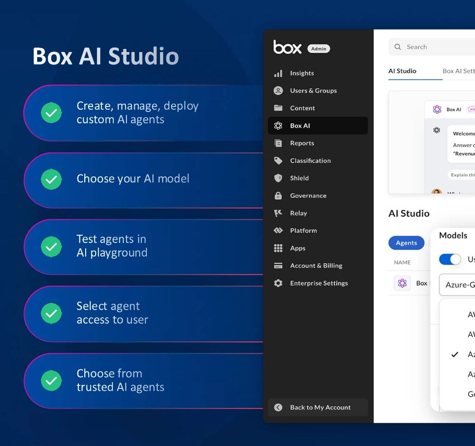475x446 pixels.
Task: Click the AI Studio section heading
Action: pos(409,213)
